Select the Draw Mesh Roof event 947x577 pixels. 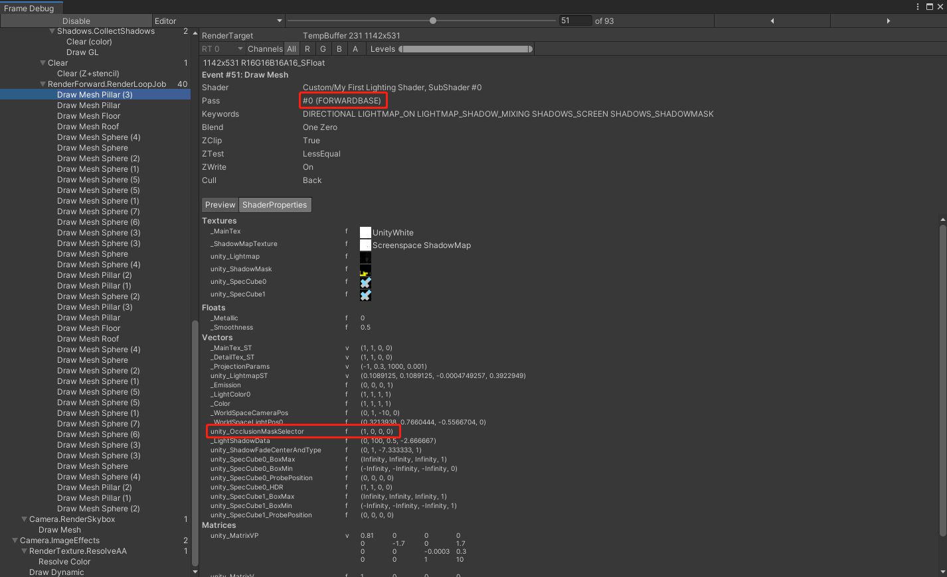point(88,126)
